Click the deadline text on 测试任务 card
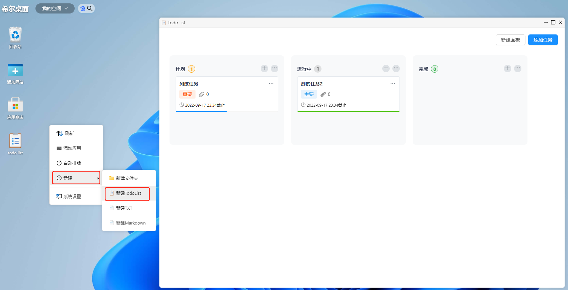 click(205, 105)
